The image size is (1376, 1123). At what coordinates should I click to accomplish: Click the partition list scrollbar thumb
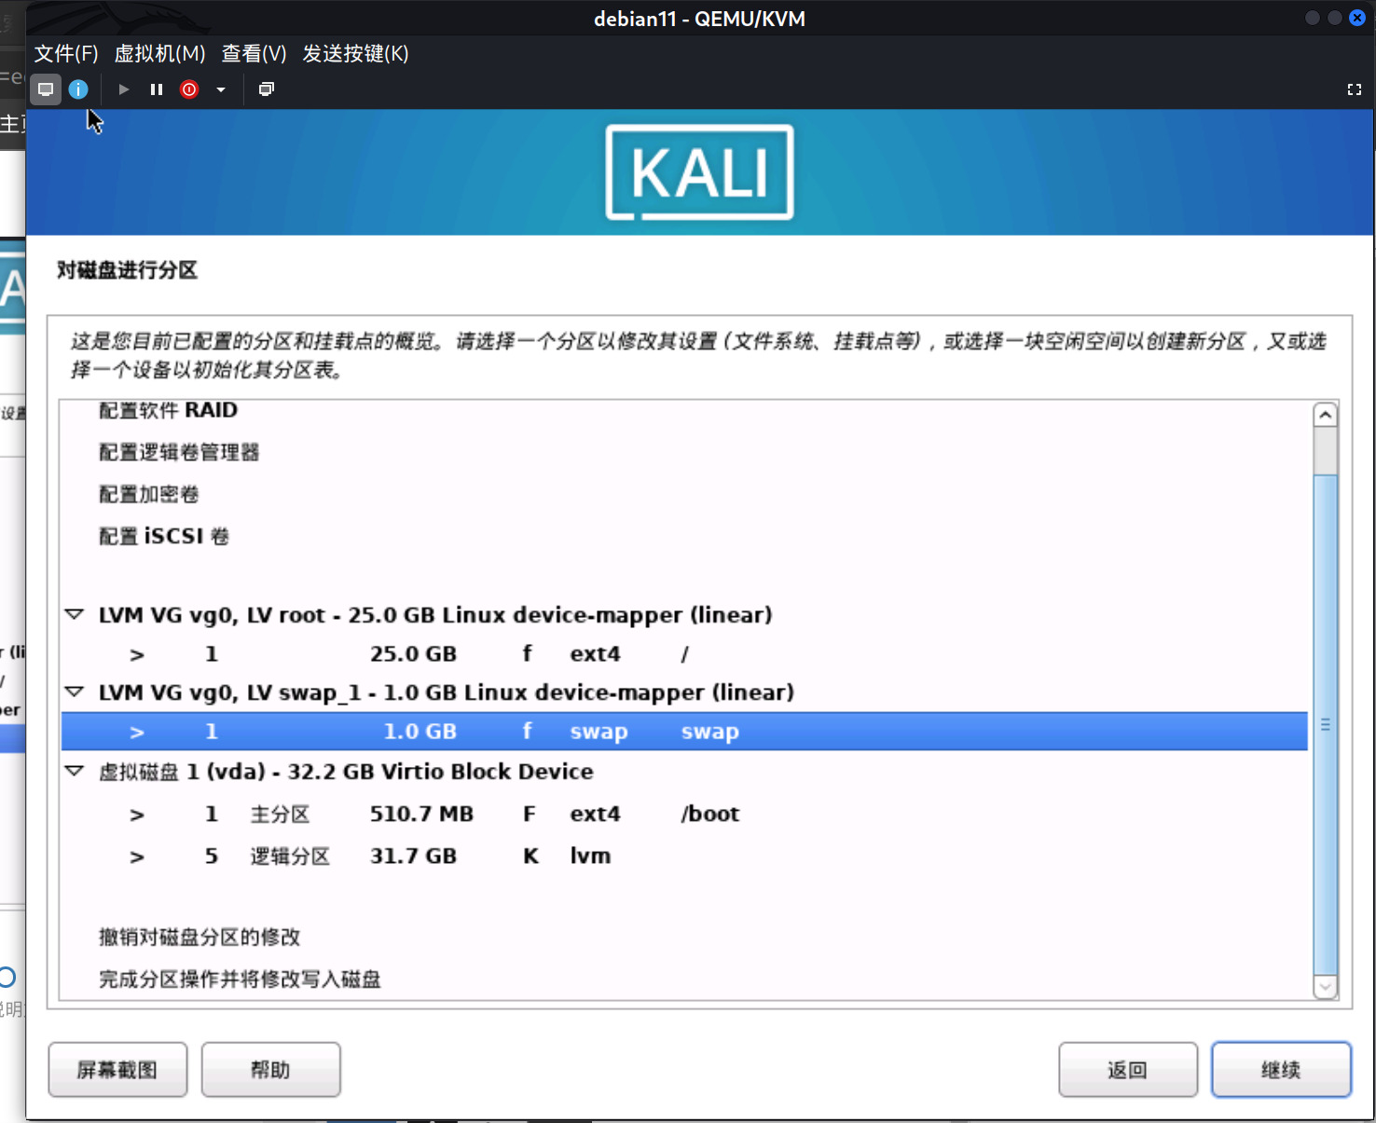pos(1325,724)
